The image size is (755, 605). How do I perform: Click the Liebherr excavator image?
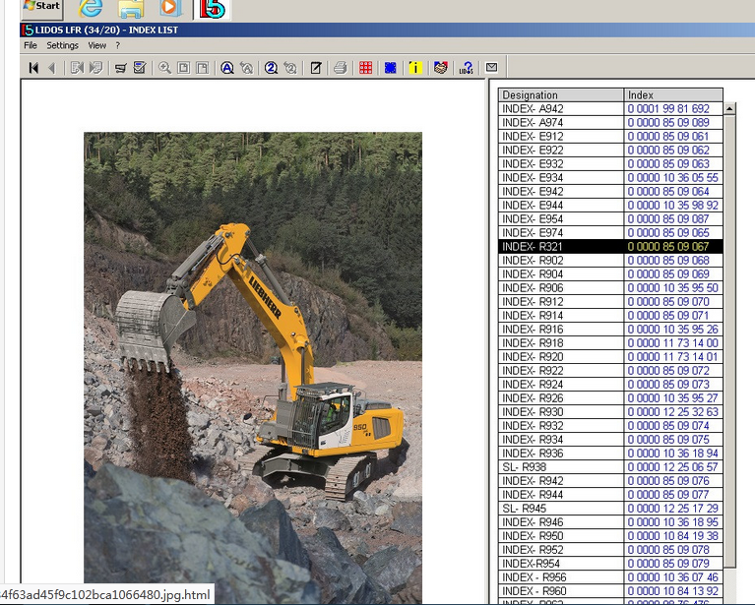click(x=253, y=364)
